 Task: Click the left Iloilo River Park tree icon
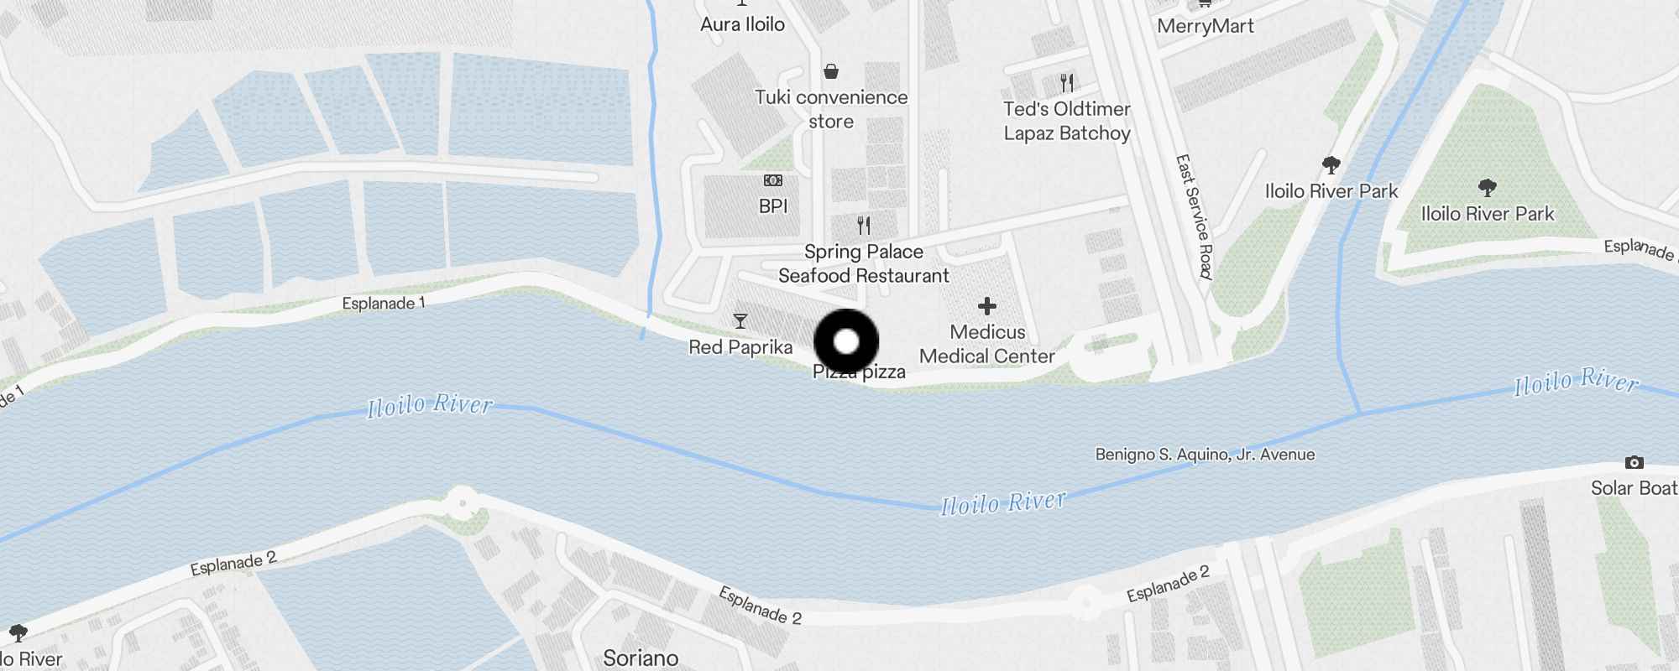click(x=1331, y=164)
